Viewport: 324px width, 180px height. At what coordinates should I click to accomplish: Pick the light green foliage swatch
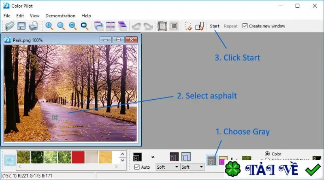pyautogui.click(x=51, y=157)
